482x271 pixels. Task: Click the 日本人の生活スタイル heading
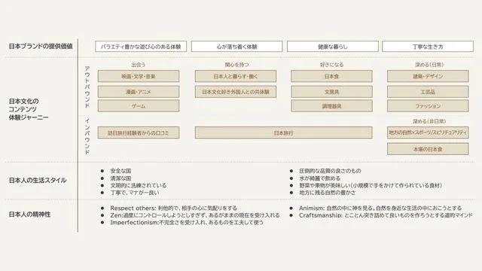[38, 181]
